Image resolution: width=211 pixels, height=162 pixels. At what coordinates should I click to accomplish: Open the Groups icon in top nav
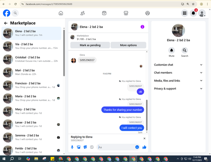(147, 13)
